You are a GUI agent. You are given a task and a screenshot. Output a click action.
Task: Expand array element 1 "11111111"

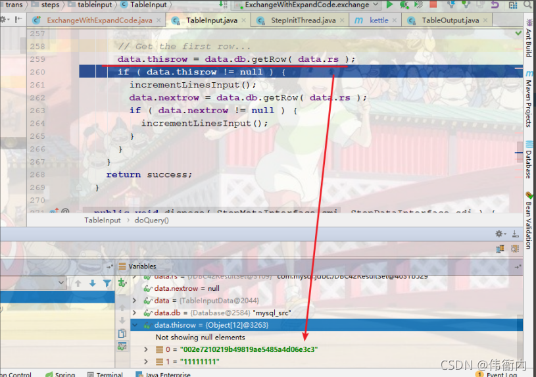pos(146,362)
